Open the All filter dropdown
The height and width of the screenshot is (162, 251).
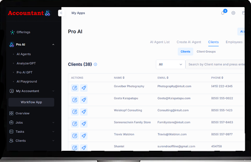(x=171, y=64)
